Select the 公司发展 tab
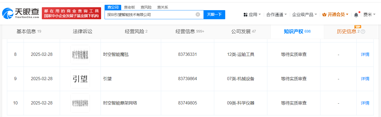Image resolution: width=381 pixels, height=117 pixels. (243, 32)
